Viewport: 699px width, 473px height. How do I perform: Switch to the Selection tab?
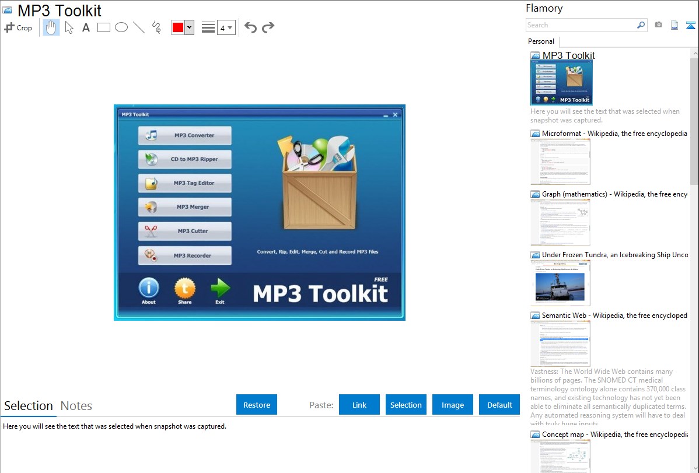click(29, 406)
